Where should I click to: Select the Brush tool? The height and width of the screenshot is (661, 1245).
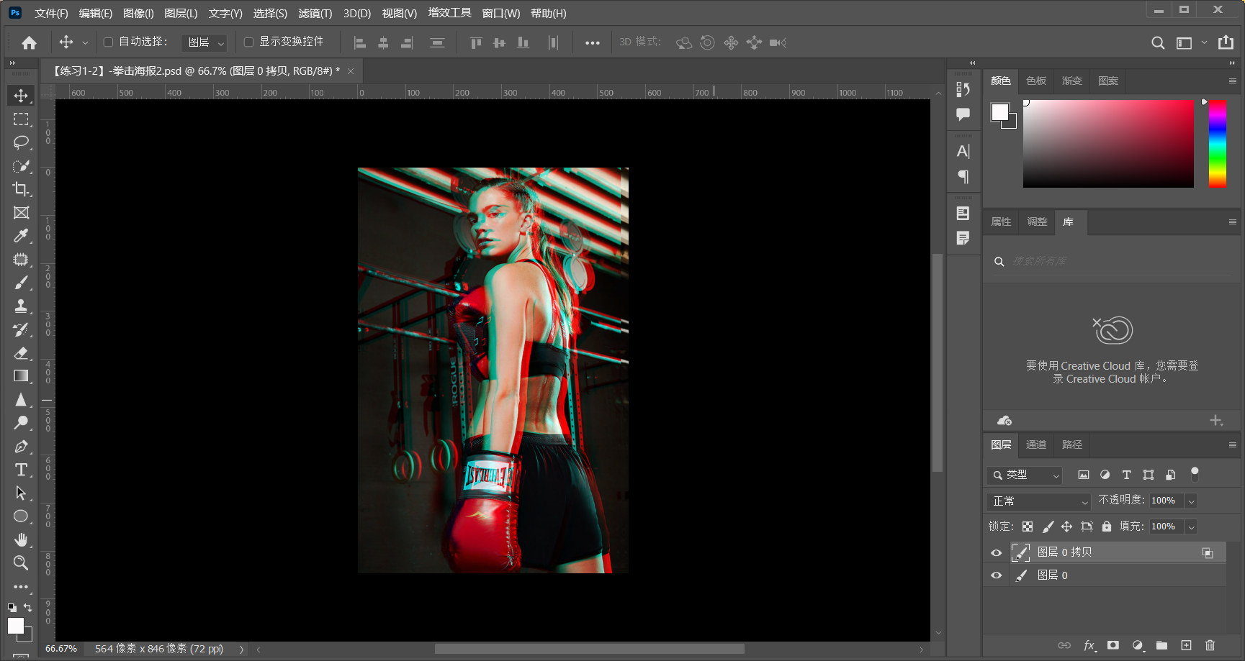(x=21, y=283)
